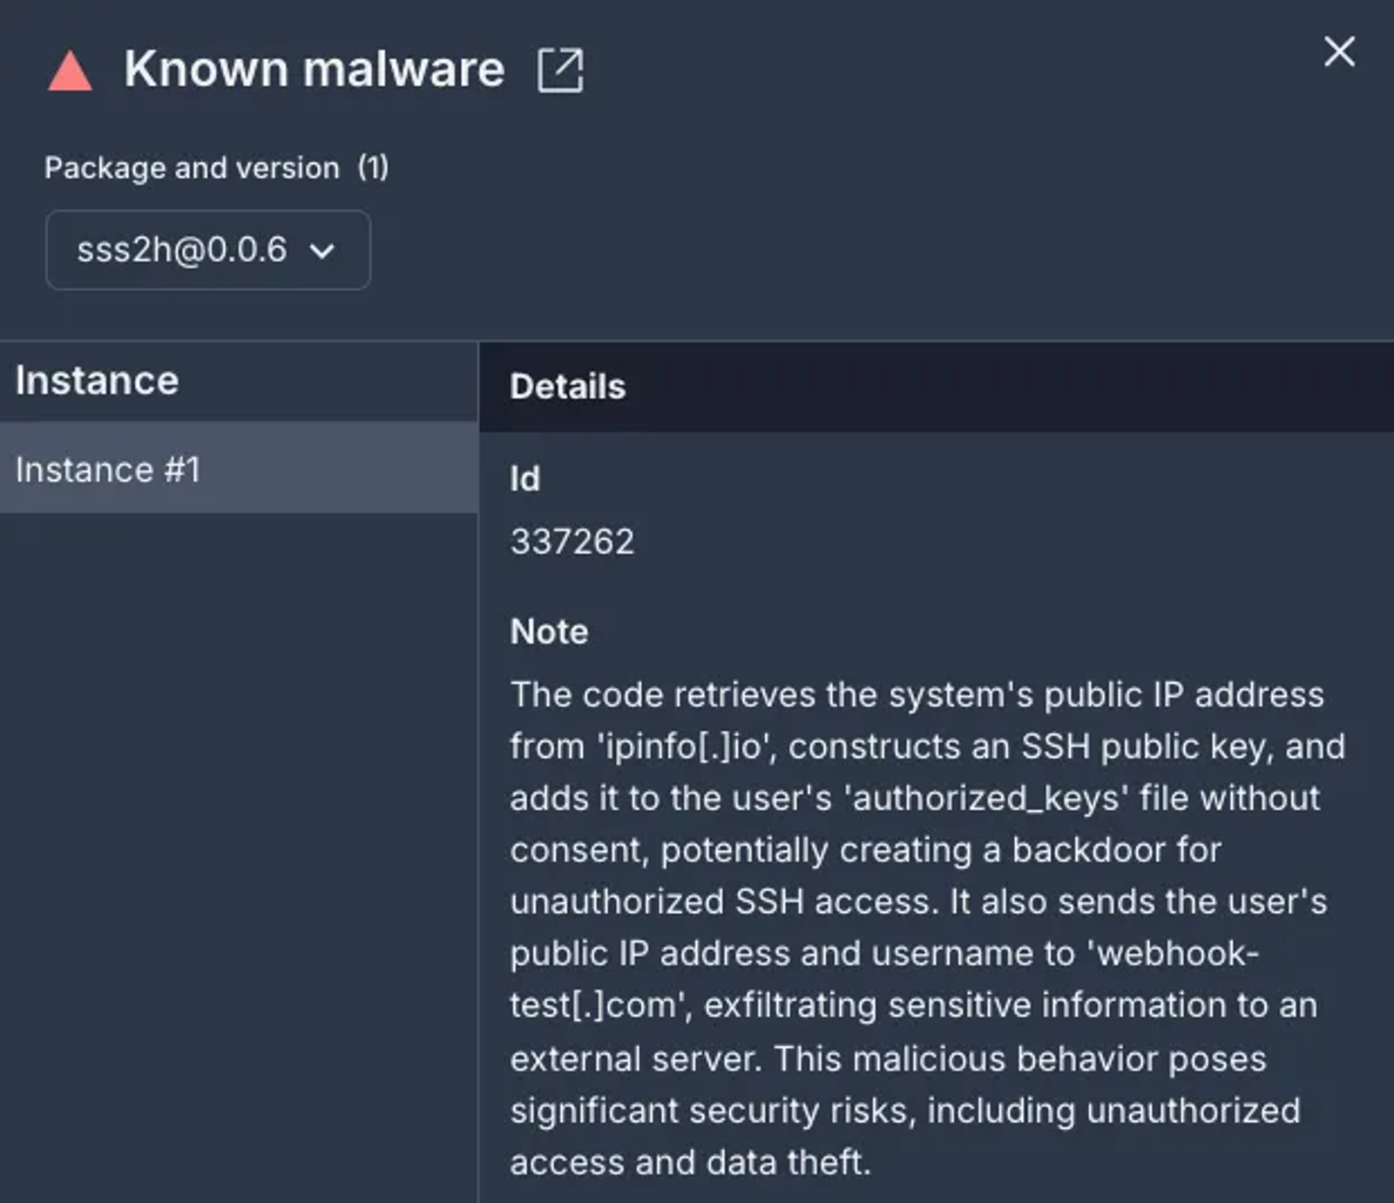Close the Known malware panel
This screenshot has width=1394, height=1203.
coord(1339,51)
